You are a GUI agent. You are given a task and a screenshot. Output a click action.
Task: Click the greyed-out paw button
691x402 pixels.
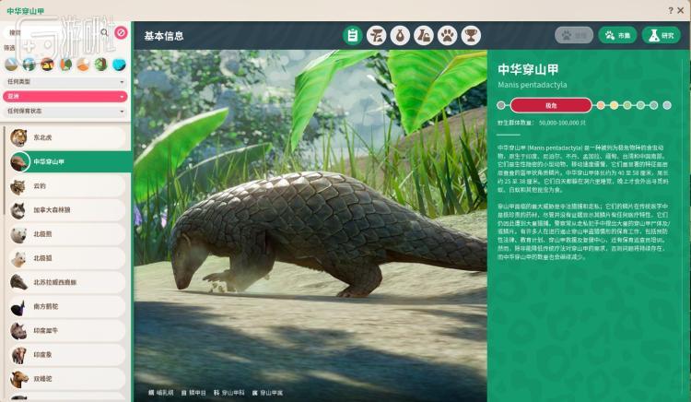[x=574, y=35]
